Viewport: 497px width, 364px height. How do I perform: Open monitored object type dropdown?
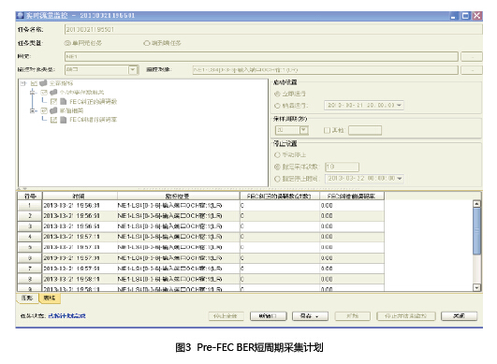(x=133, y=69)
